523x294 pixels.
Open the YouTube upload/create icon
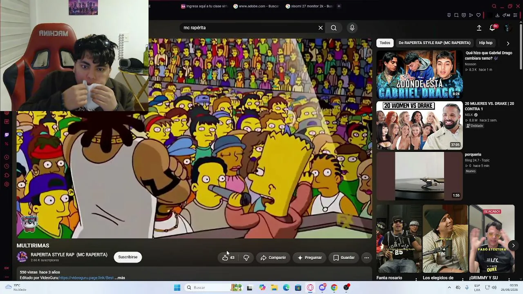coord(479,28)
